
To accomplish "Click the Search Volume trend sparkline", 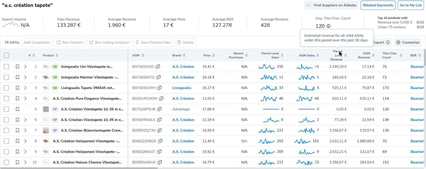I will 10,24.
